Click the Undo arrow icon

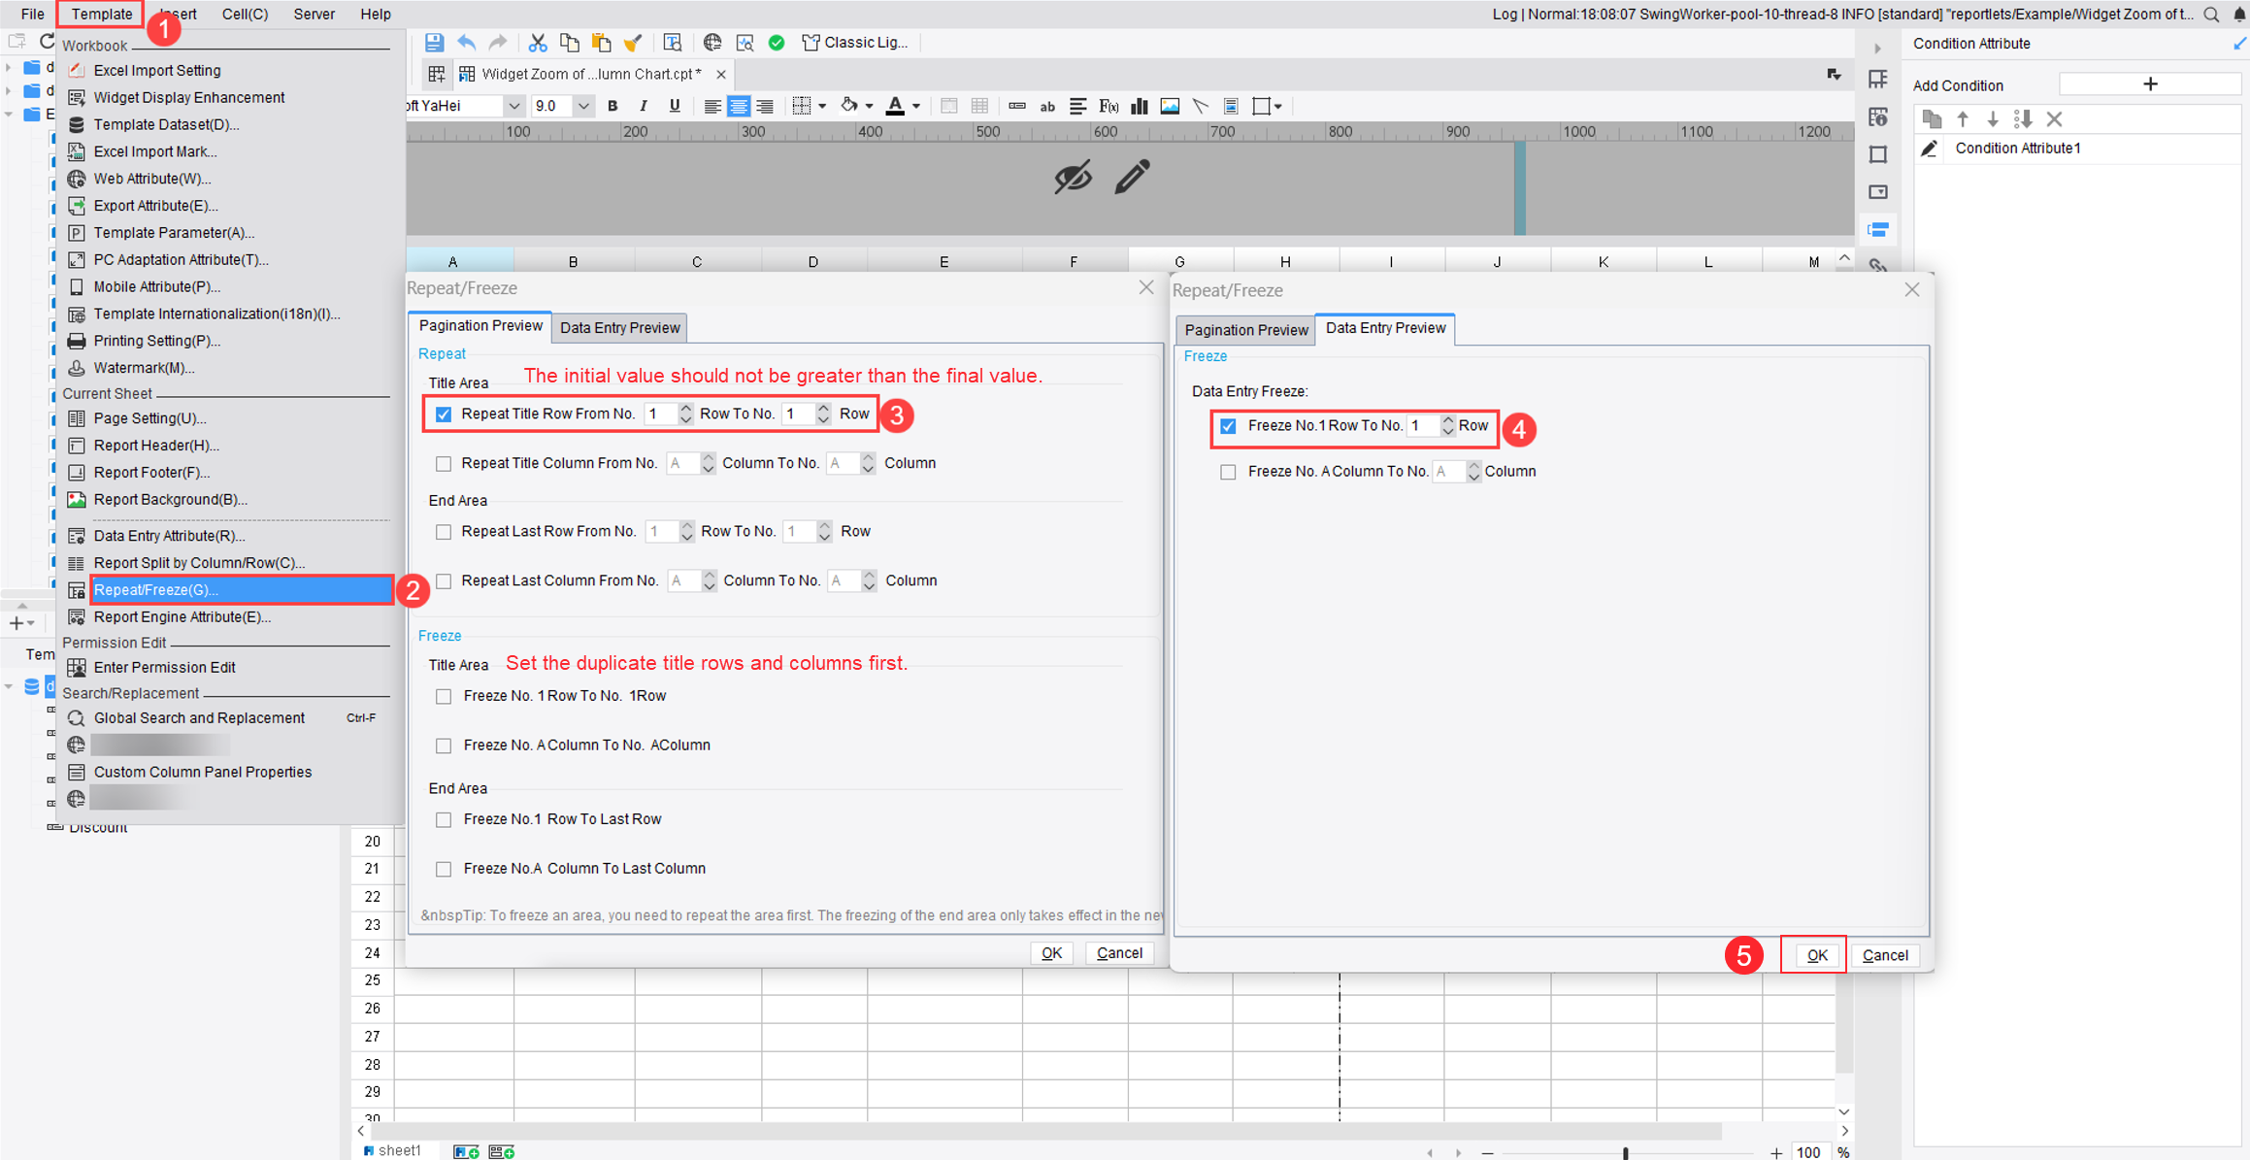(x=467, y=43)
